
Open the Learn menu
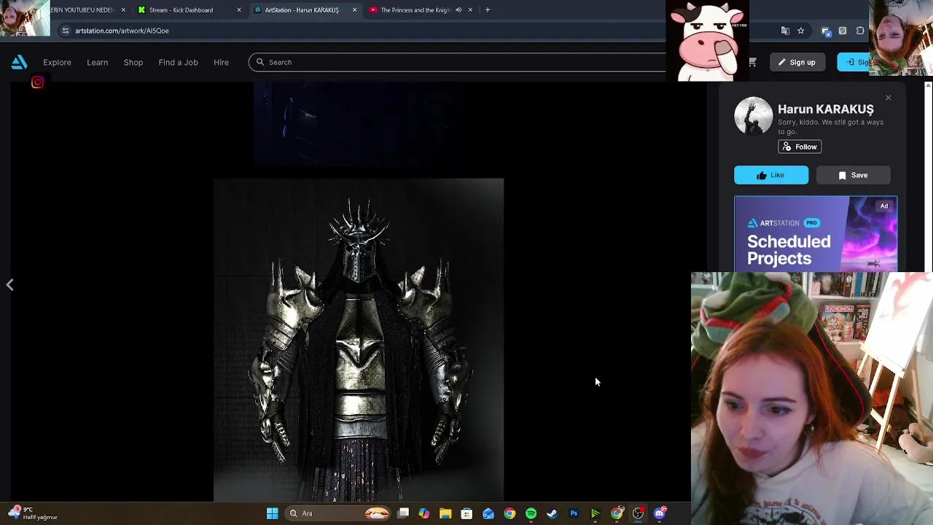click(97, 62)
